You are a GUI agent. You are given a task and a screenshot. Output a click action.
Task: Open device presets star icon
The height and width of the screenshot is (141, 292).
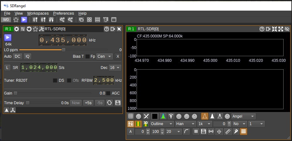35,29
